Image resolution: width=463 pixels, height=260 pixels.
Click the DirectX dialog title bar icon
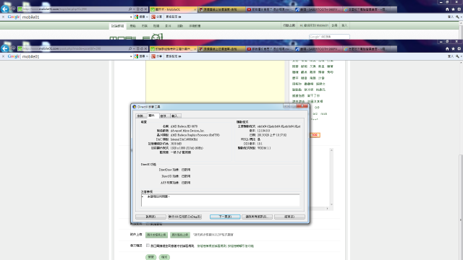point(135,107)
